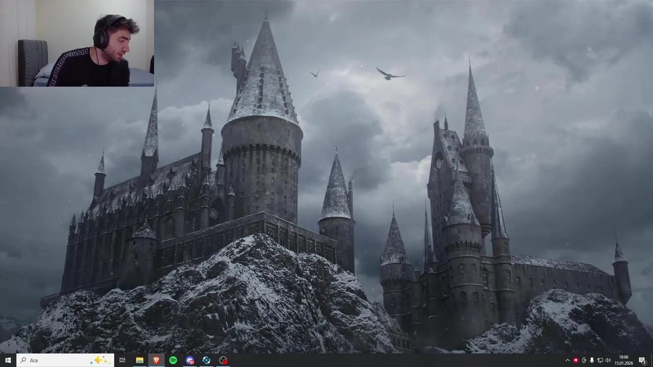Screen dimensions: 653x367
Task: Open the sparkle search highlights icon
Action: tap(99, 360)
